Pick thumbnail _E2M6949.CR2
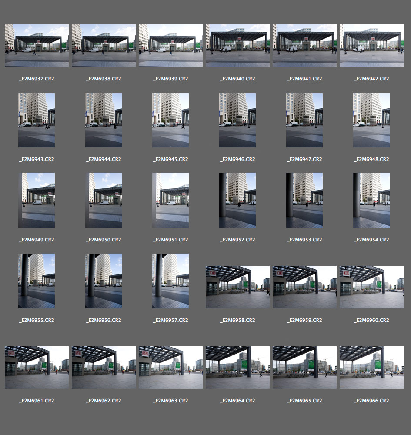 point(37,200)
